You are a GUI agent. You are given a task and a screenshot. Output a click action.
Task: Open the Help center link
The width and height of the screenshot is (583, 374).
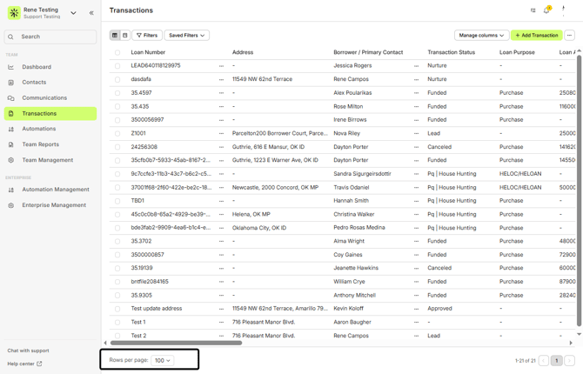(24, 364)
